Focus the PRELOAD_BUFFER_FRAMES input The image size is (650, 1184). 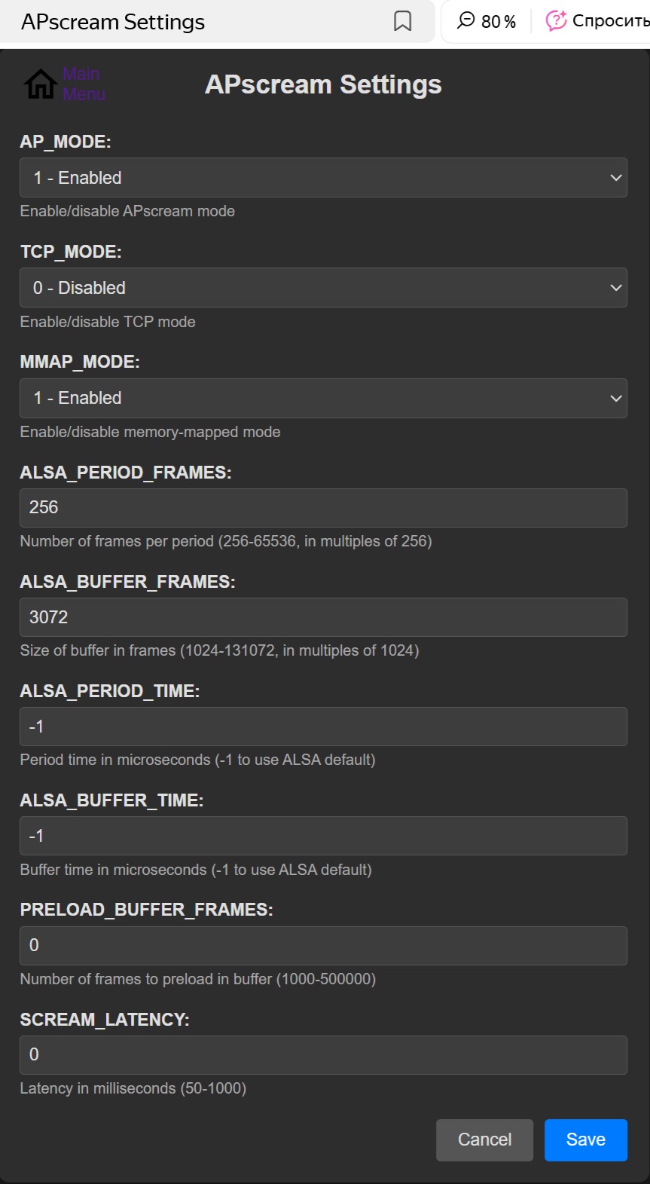(323, 946)
